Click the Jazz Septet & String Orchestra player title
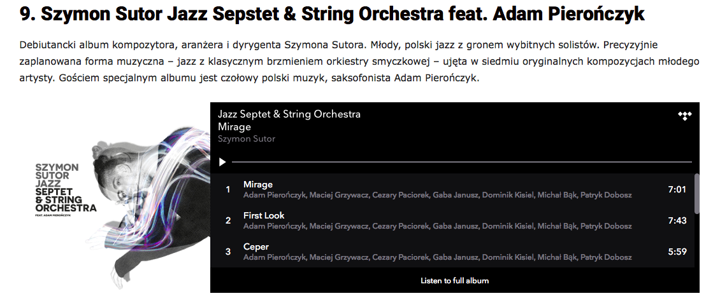This screenshot has width=720, height=303. (289, 114)
